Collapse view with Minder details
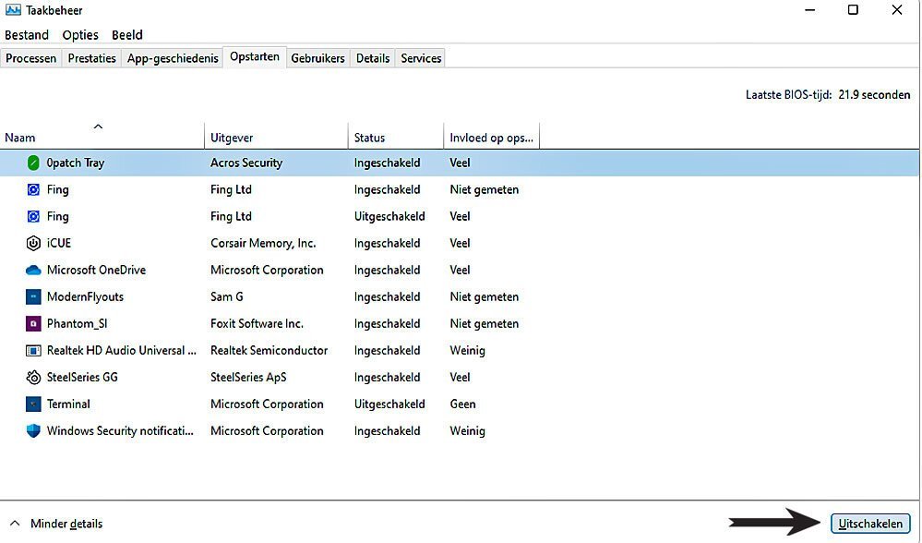922x543 pixels. 56,524
